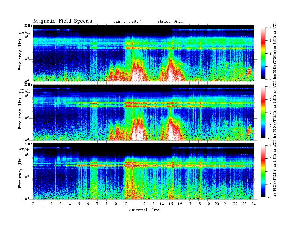Click the dZ/dt spectrogram plot

143,171
